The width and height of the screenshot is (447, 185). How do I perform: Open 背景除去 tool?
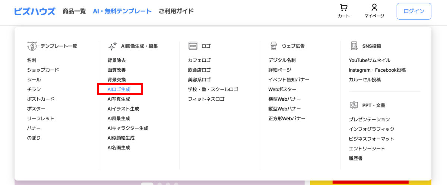point(117,60)
